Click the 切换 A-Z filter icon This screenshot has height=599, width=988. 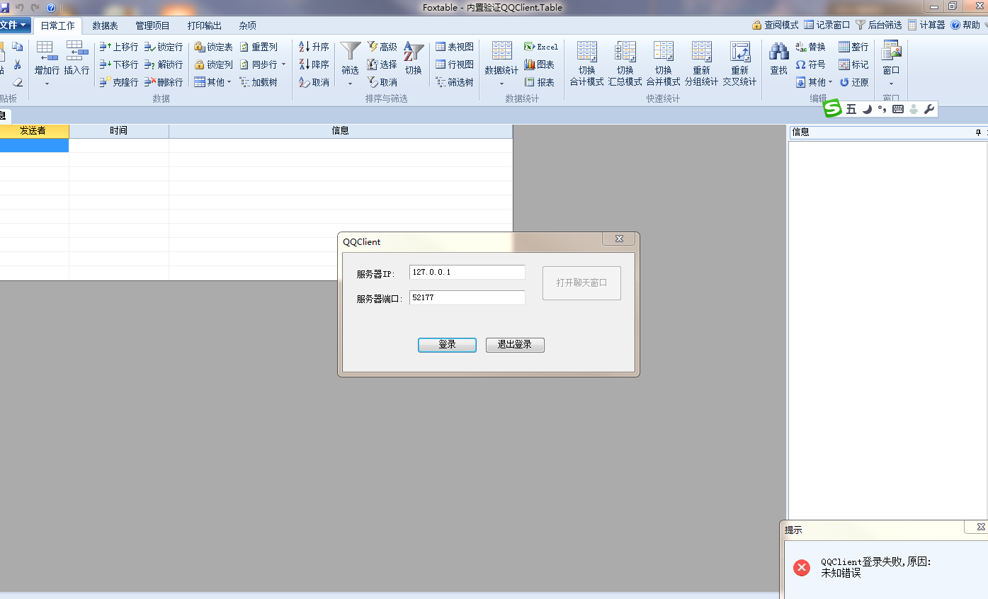point(414,52)
